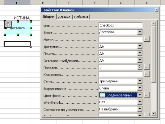165x124 pixels.
Task: Open the Выравнивание dropdown showing Слева
Action: pos(140,88)
